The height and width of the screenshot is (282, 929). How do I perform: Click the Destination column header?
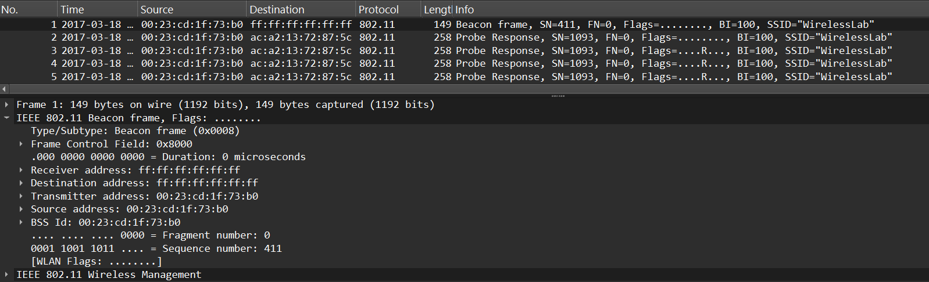(x=300, y=9)
